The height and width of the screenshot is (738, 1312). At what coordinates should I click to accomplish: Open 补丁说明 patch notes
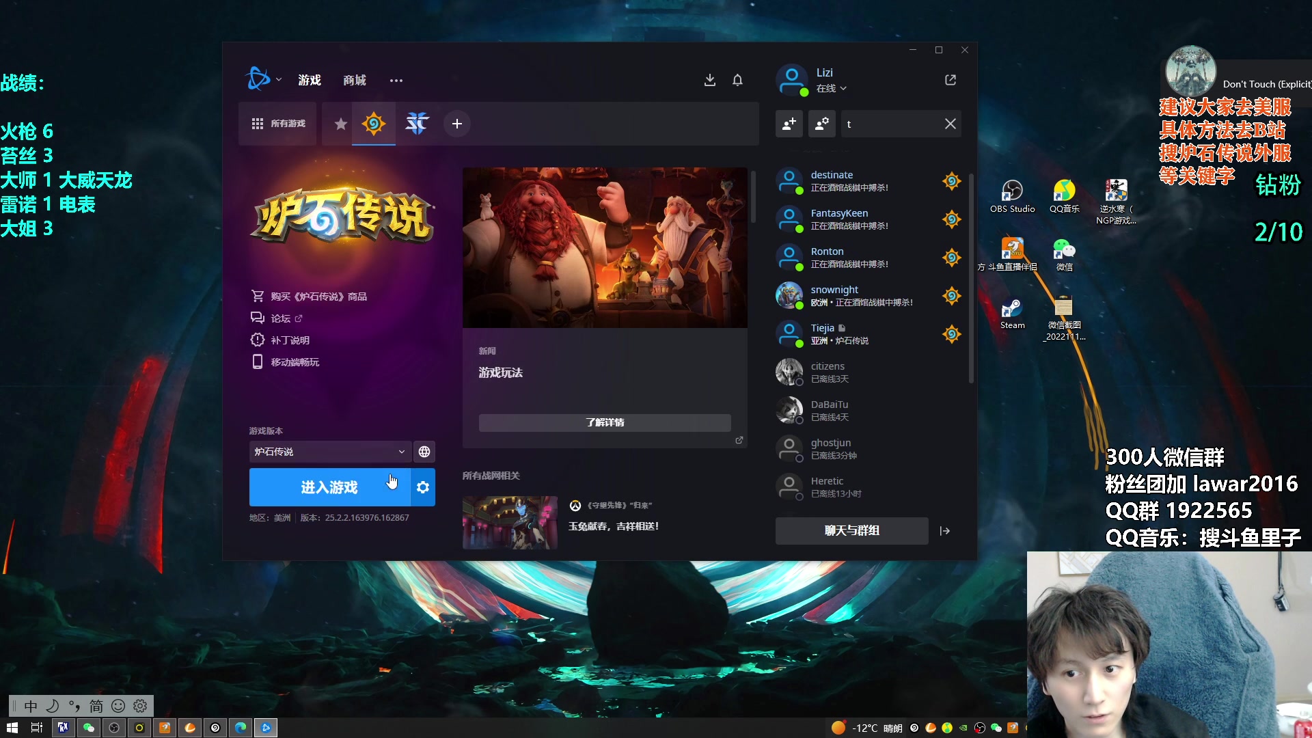click(280, 340)
